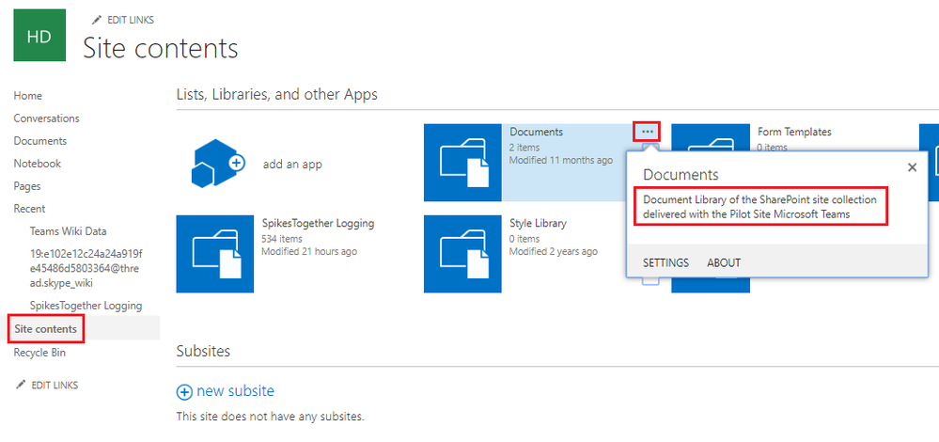Click the new subsite link
The image size is (939, 442).
[235, 391]
